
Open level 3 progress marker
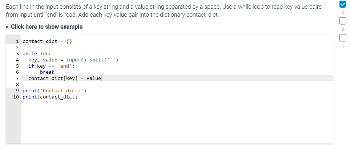click(342, 21)
